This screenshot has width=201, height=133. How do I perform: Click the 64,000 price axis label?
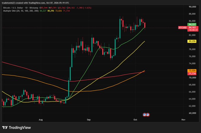pos(192,99)
